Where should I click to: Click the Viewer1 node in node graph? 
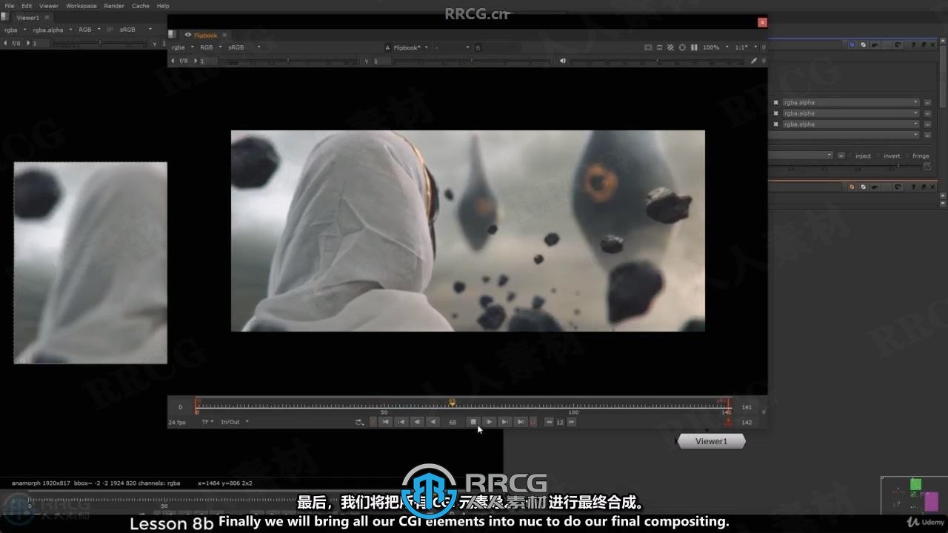pos(711,441)
